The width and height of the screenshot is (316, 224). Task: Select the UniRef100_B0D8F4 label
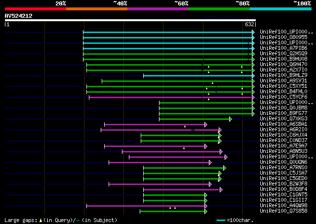click(283, 189)
